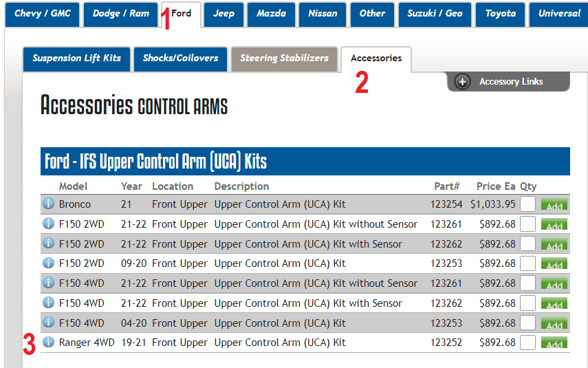Click part number 123254
The width and height of the screenshot is (588, 368).
coord(446,204)
